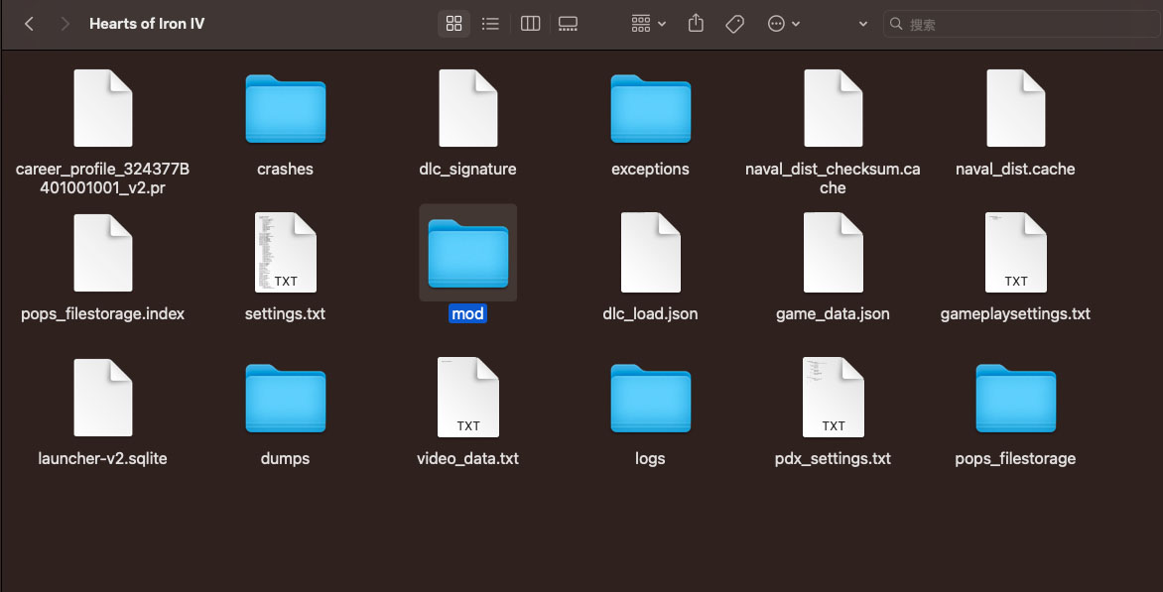Select the game_data.json file icon
The width and height of the screenshot is (1163, 592).
coord(833,253)
